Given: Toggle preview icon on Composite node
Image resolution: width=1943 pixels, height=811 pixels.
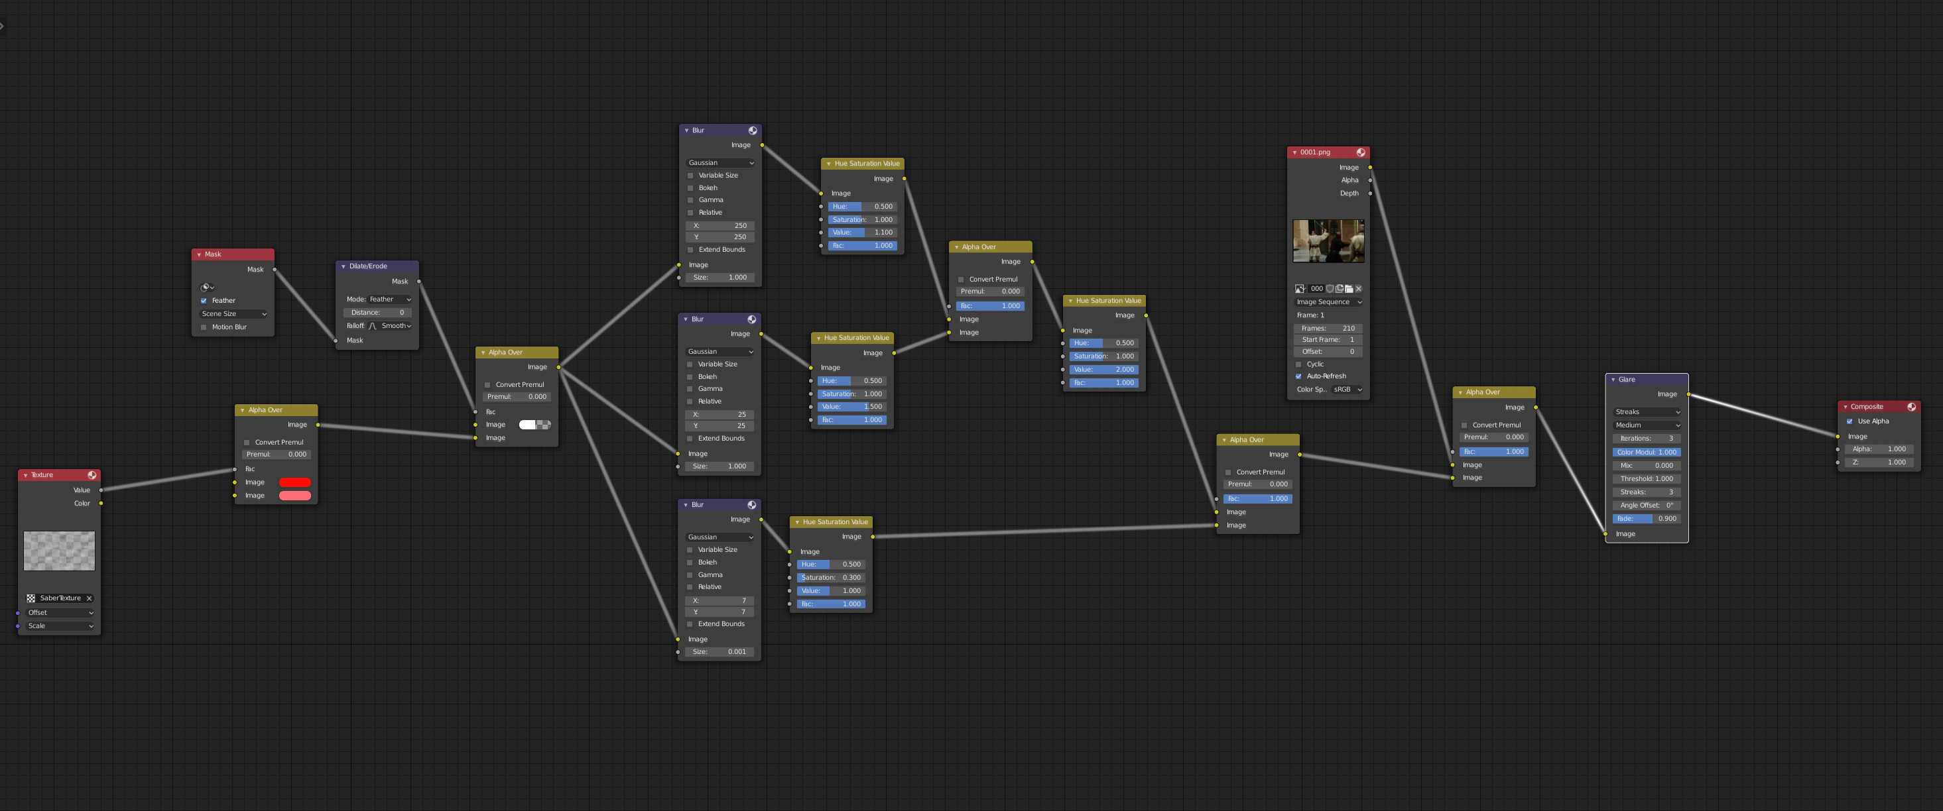Looking at the screenshot, I should [1911, 407].
